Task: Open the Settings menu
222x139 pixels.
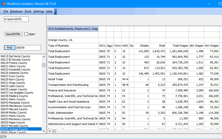Action: (x=39, y=11)
